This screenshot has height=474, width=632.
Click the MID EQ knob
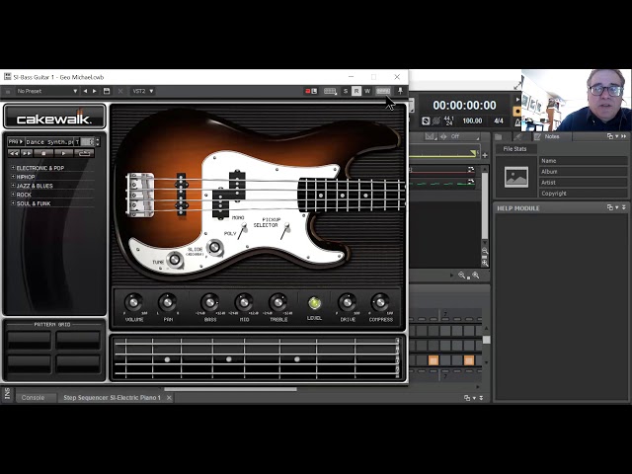(244, 302)
